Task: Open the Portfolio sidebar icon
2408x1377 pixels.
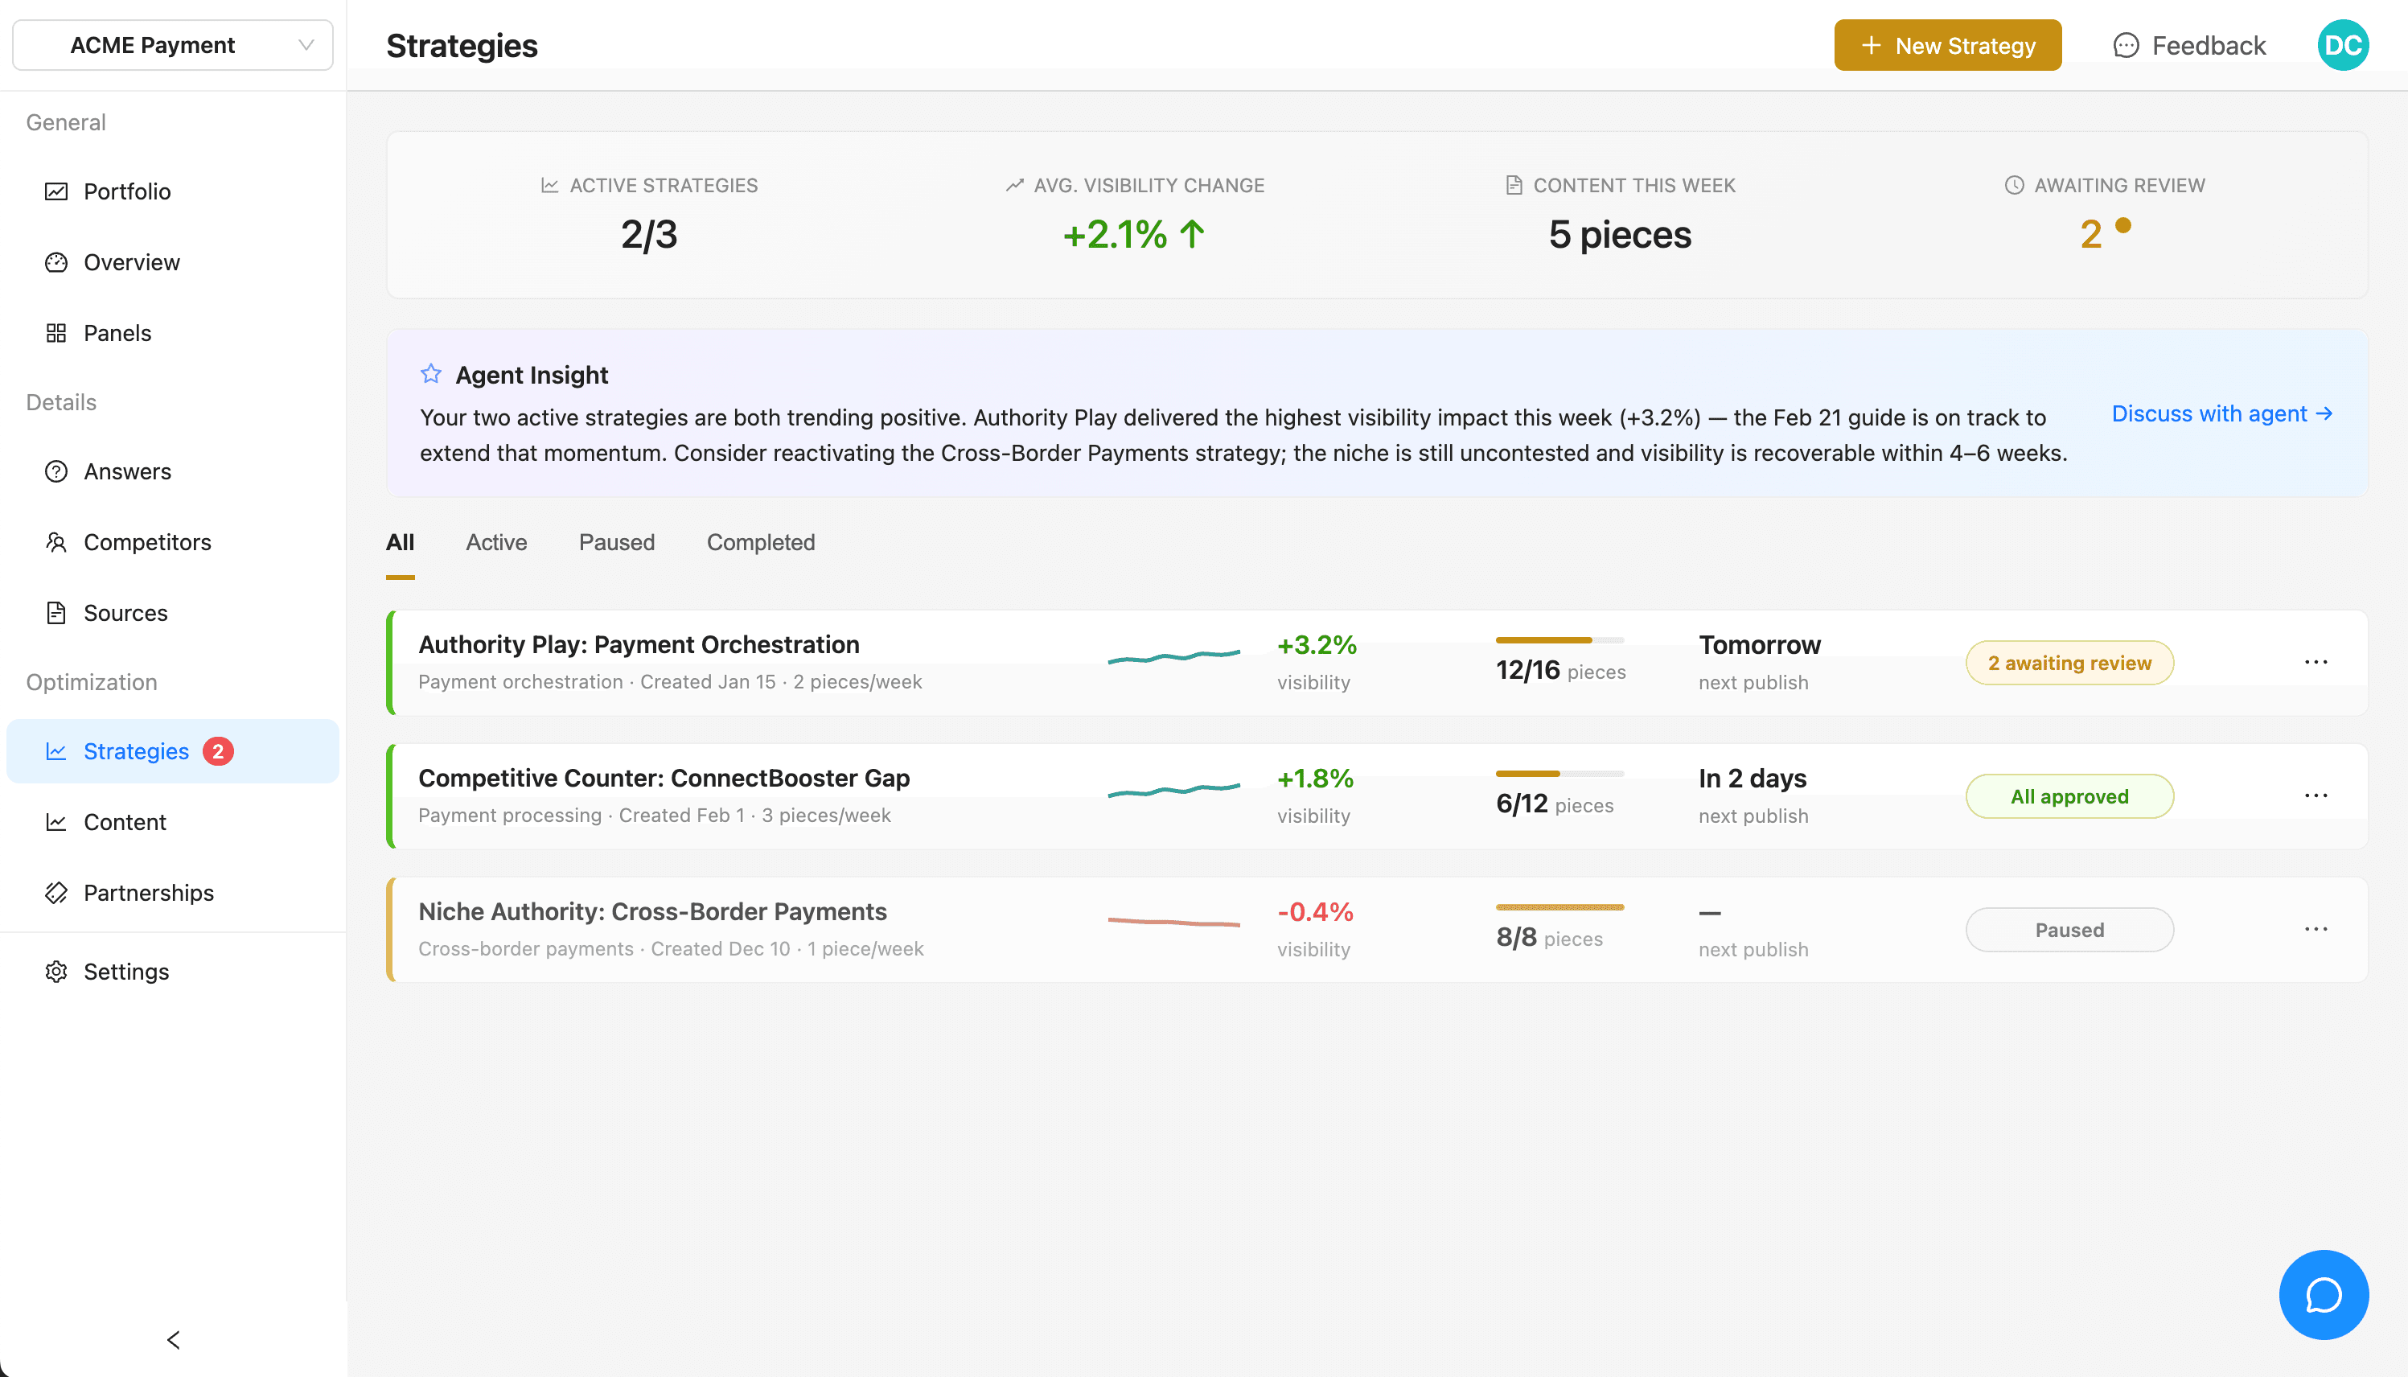Action: (x=55, y=191)
